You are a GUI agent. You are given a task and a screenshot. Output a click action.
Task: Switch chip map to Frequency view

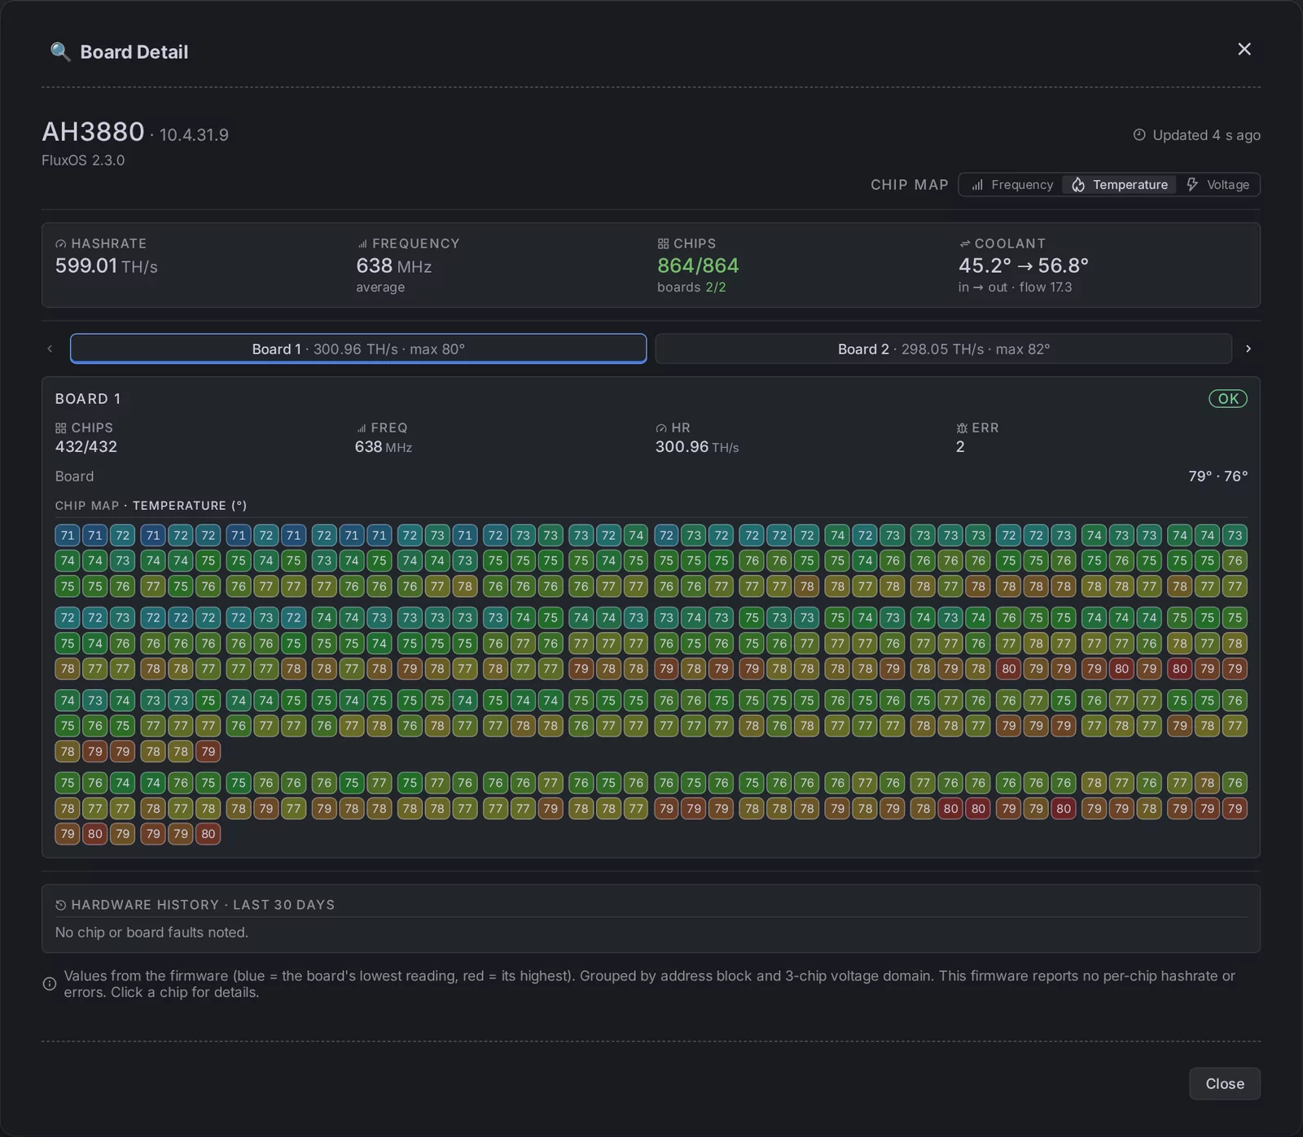coord(1012,185)
